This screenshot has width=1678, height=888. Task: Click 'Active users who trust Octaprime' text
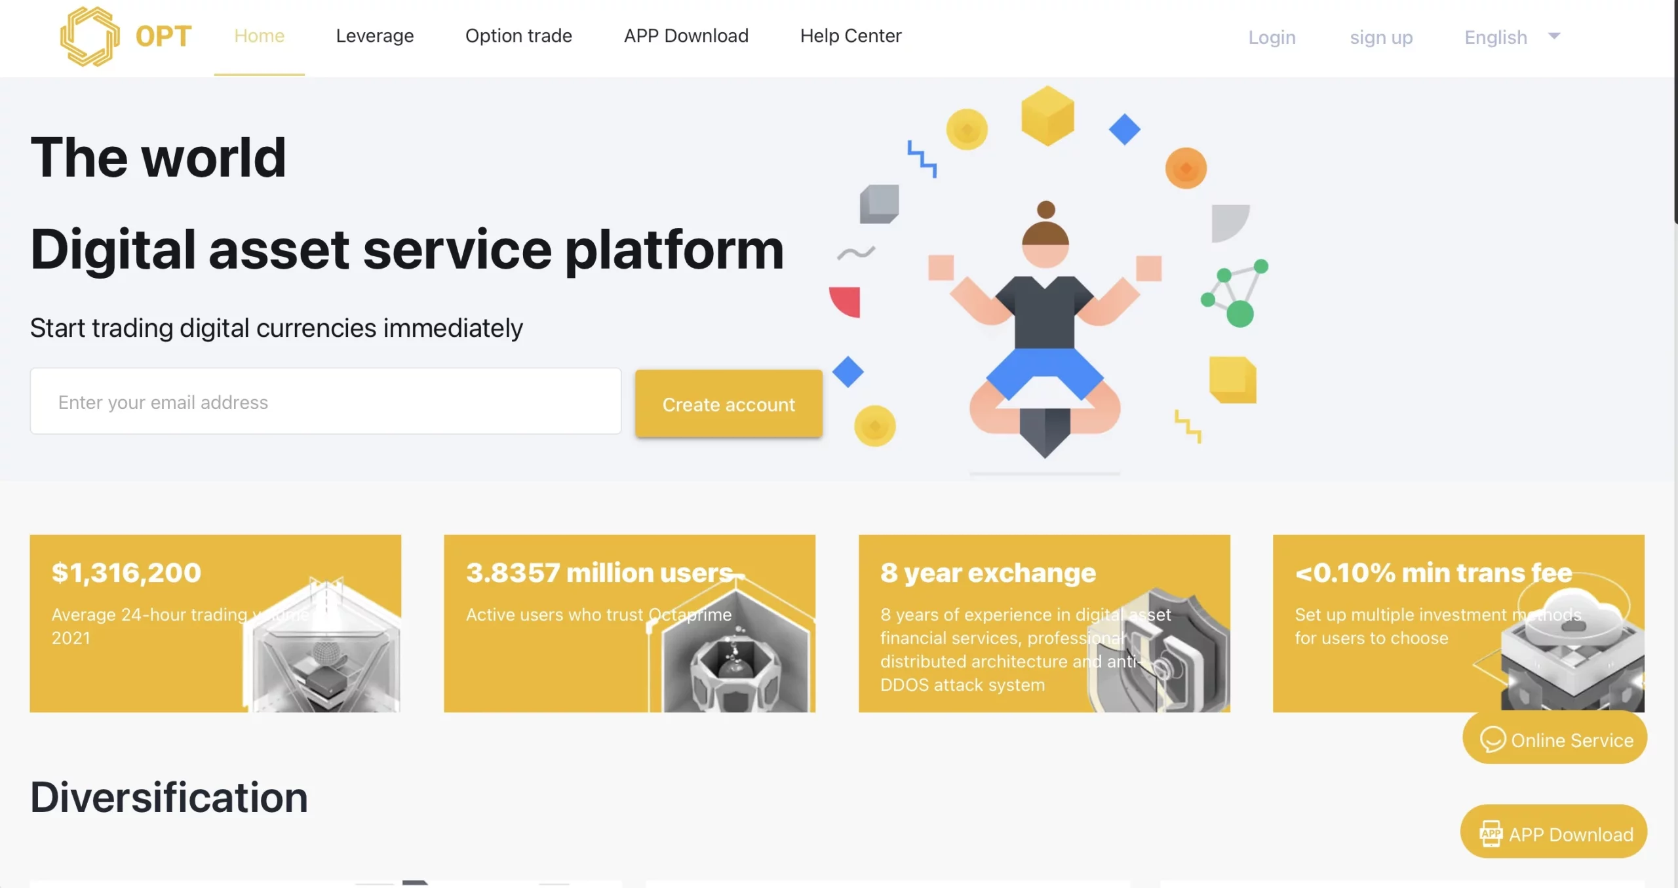coord(598,615)
